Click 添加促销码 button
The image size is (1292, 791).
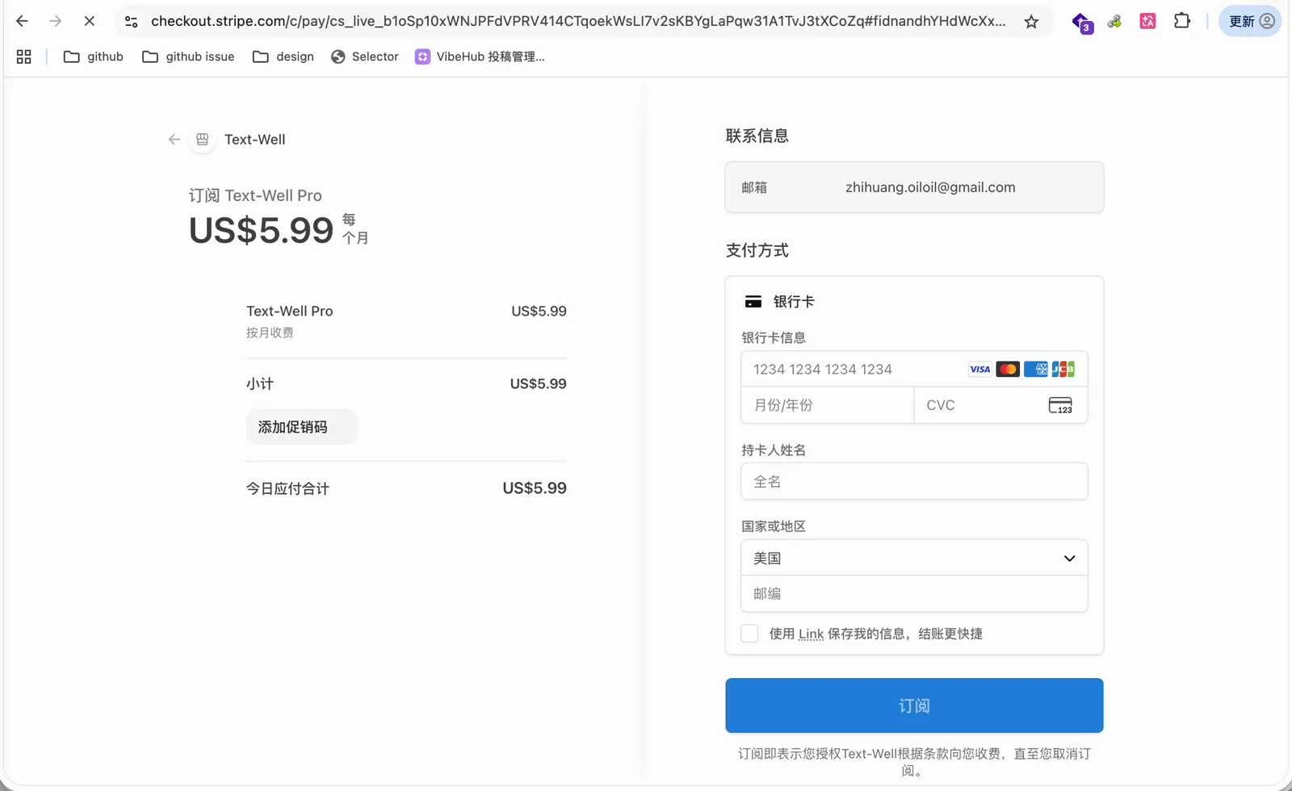click(302, 427)
